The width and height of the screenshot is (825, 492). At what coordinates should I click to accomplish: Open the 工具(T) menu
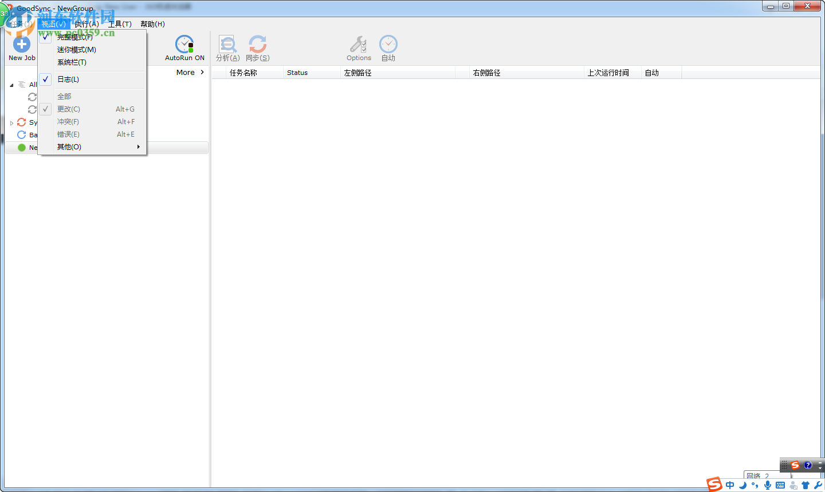[x=120, y=24]
